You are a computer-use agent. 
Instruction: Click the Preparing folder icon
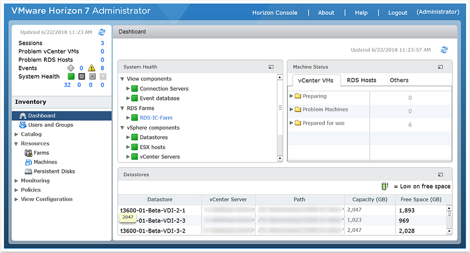coord(298,96)
